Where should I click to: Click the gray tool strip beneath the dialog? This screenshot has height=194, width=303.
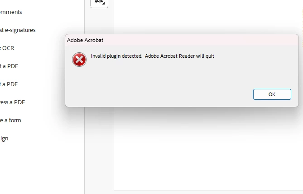pyautogui.click(x=99, y=150)
